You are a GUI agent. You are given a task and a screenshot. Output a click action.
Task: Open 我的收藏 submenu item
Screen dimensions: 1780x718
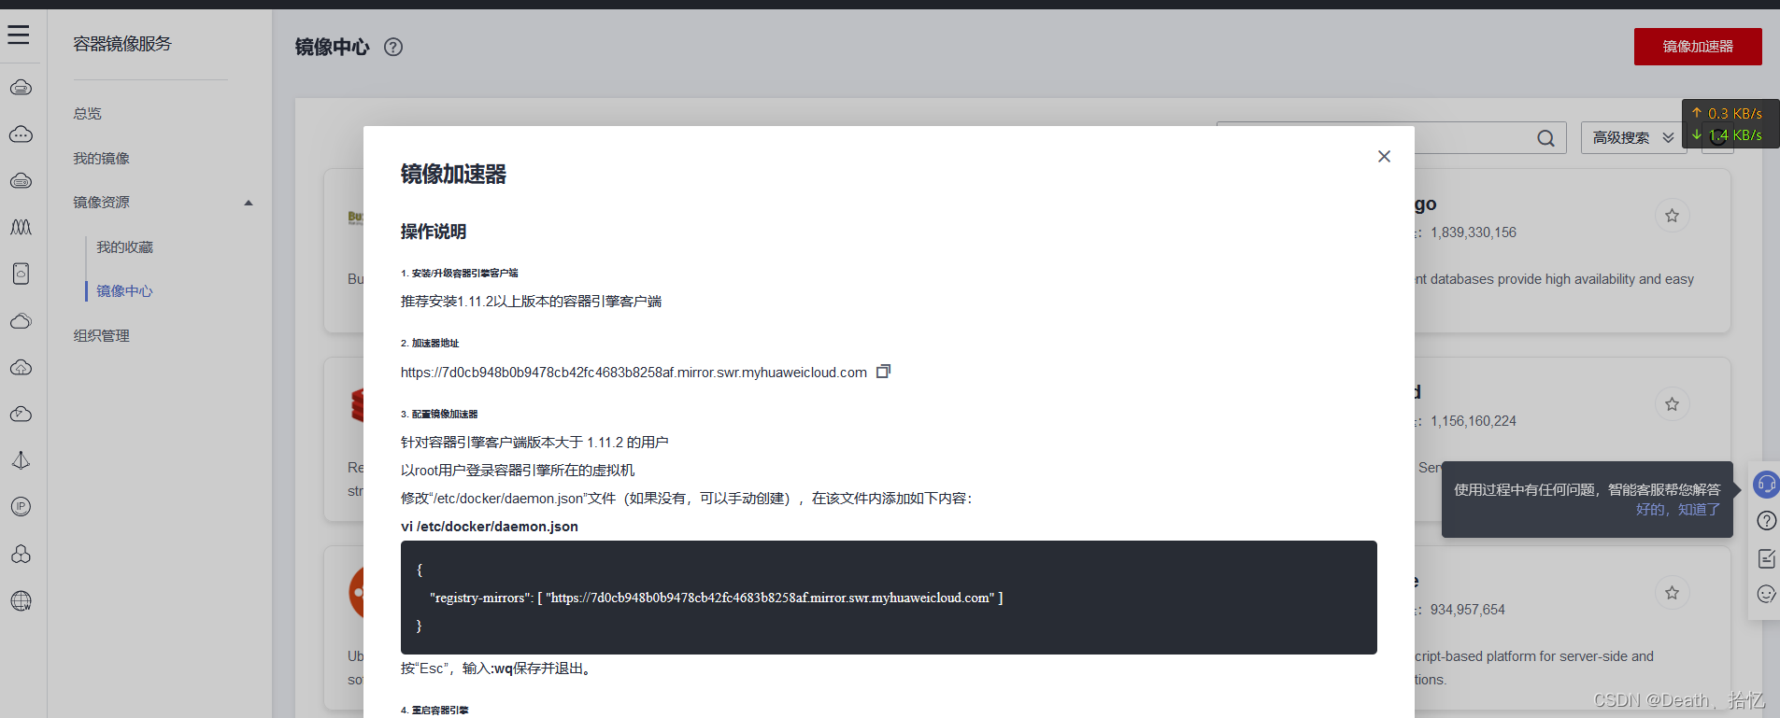tap(124, 247)
